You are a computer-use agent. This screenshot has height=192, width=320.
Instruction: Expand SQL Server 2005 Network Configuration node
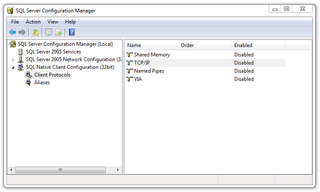[x=13, y=60]
